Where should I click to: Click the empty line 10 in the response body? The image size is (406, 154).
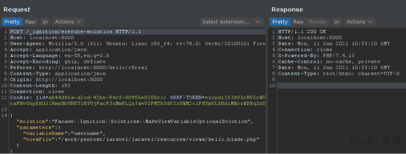(340, 86)
